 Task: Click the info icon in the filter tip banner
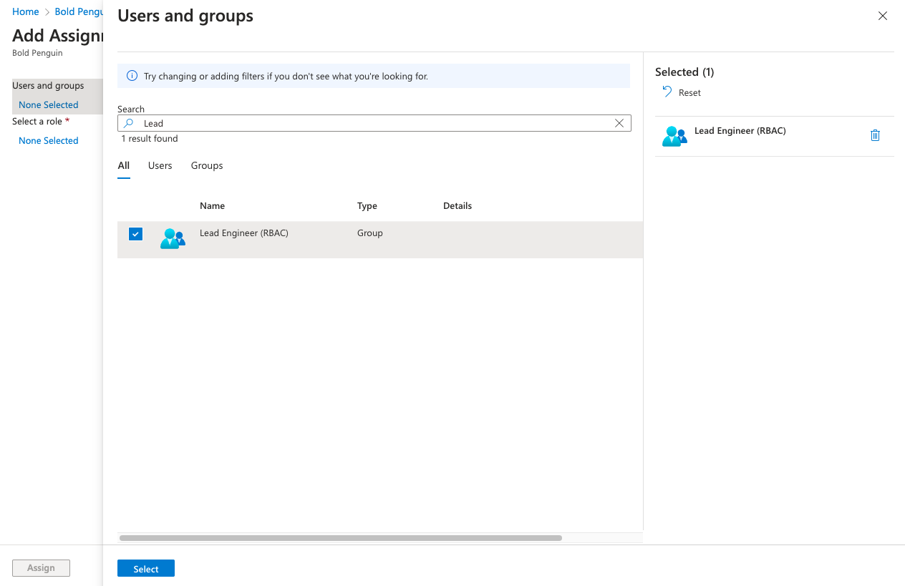(x=132, y=76)
